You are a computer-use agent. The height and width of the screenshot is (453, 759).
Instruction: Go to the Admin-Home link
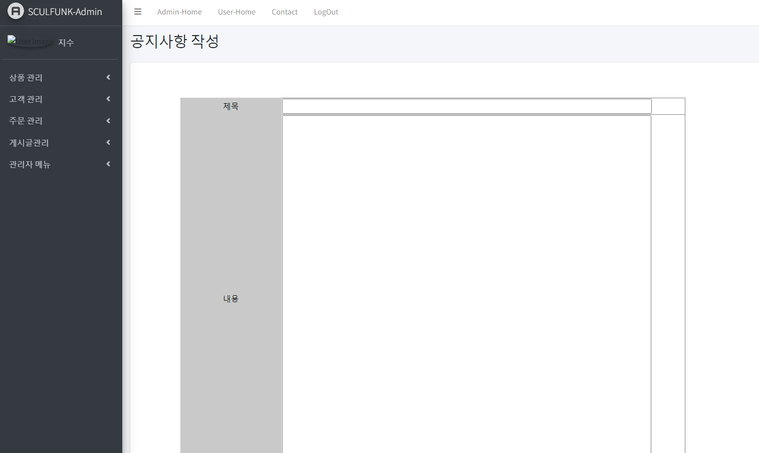tap(179, 12)
